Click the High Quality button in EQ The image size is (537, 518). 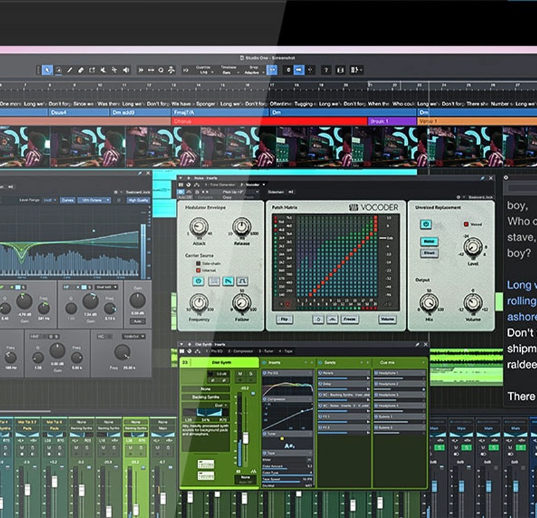(x=138, y=200)
